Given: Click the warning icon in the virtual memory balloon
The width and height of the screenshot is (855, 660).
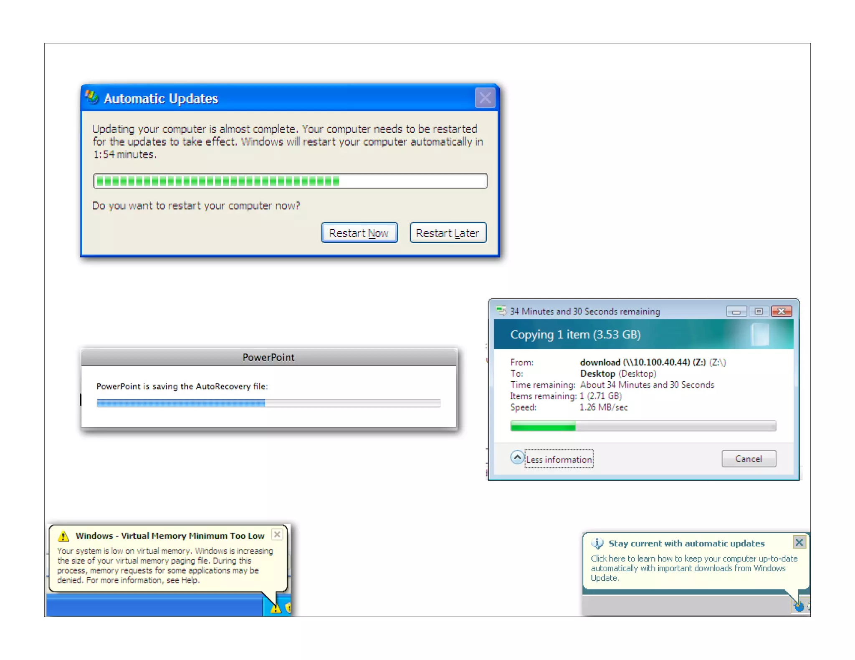Looking at the screenshot, I should [x=63, y=536].
